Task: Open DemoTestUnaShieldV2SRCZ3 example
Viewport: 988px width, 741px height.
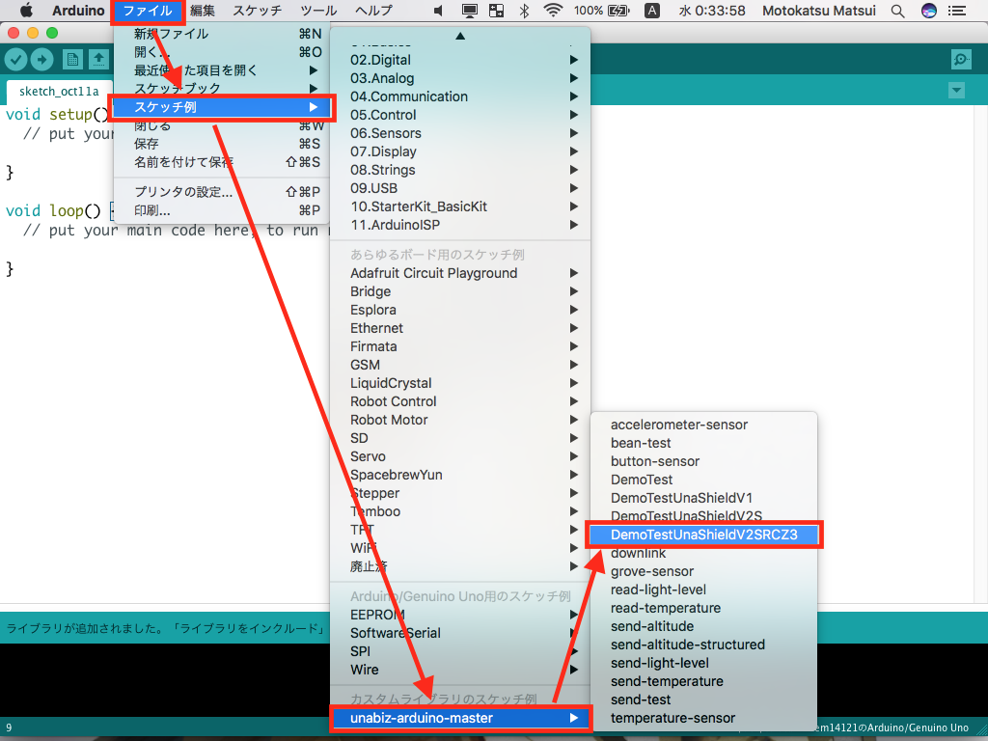Action: [x=703, y=535]
